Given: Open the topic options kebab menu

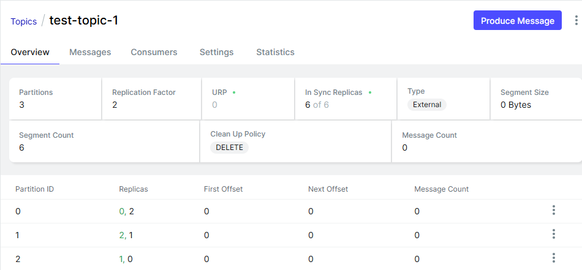Looking at the screenshot, I should tap(576, 21).
